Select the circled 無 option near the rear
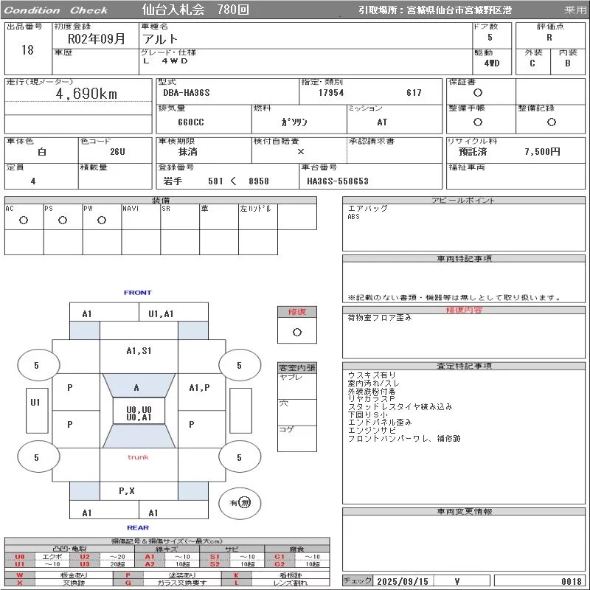The width and height of the screenshot is (590, 590). [245, 502]
